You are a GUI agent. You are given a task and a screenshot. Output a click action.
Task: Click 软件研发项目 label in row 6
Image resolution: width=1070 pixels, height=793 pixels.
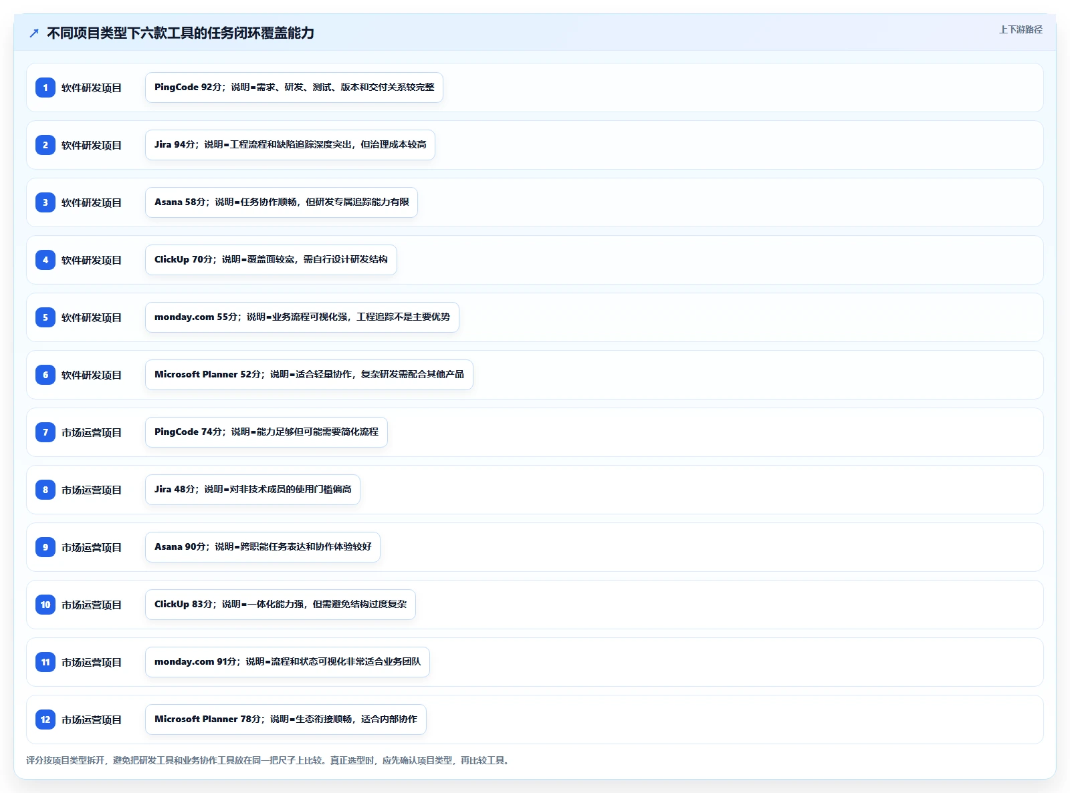coord(92,375)
